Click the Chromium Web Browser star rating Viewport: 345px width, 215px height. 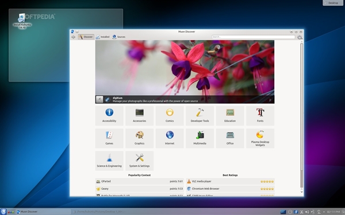coord(267,189)
